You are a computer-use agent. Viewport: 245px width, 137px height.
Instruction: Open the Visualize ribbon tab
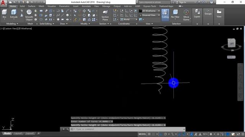pyautogui.click(x=52, y=6)
